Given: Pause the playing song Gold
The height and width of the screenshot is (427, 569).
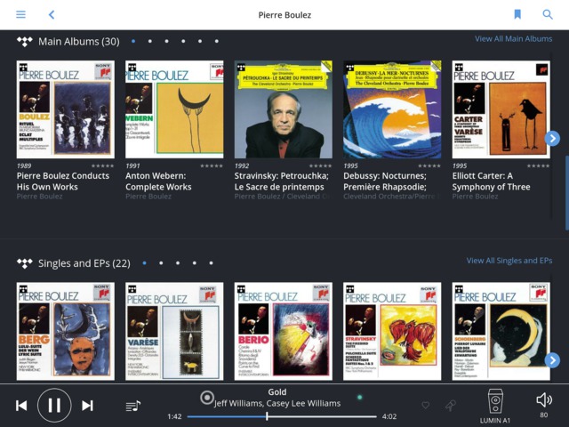Looking at the screenshot, I should 54,406.
